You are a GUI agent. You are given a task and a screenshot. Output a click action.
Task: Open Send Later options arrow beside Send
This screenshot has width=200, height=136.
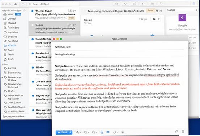[71, 132]
